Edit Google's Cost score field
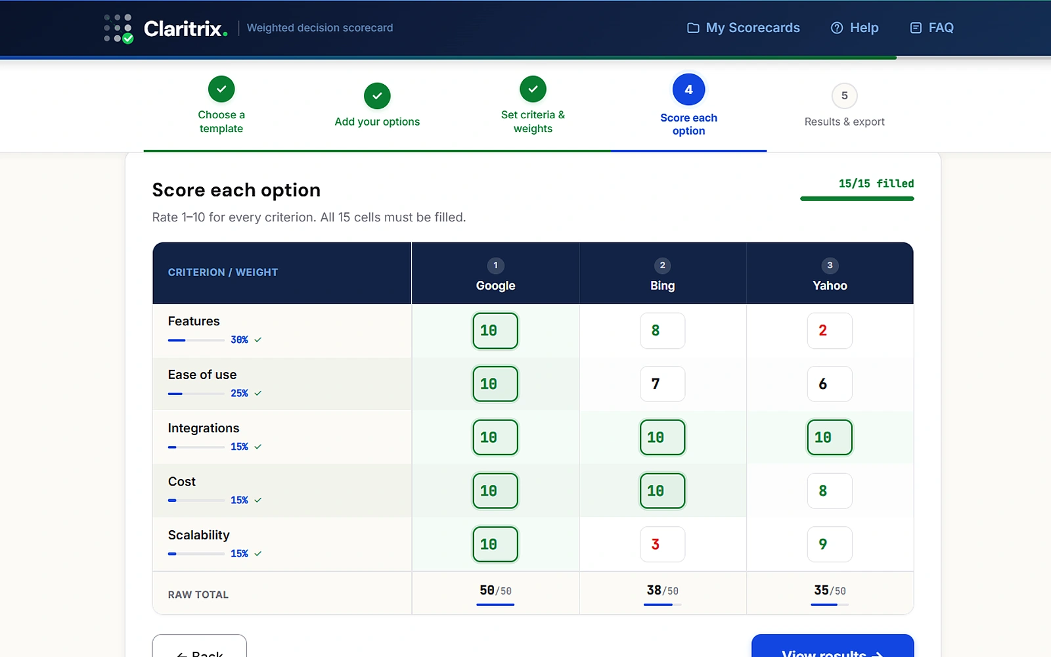This screenshot has width=1051, height=657. point(495,491)
